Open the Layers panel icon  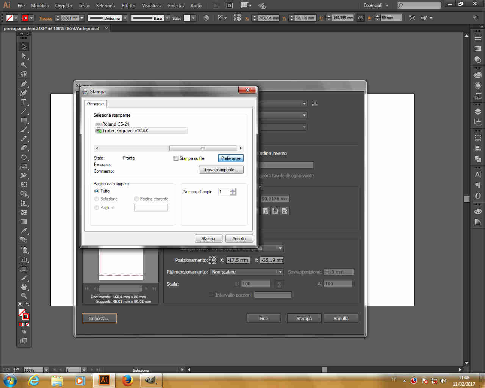pyautogui.click(x=478, y=112)
